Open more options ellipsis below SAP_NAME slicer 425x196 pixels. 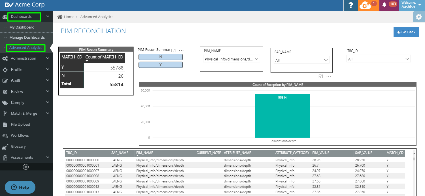click(329, 76)
